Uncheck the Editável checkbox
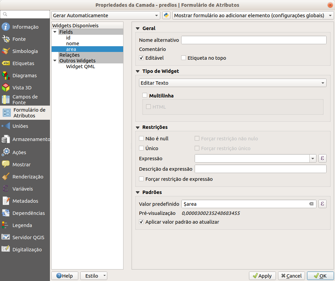The width and height of the screenshot is (335, 281). point(142,58)
